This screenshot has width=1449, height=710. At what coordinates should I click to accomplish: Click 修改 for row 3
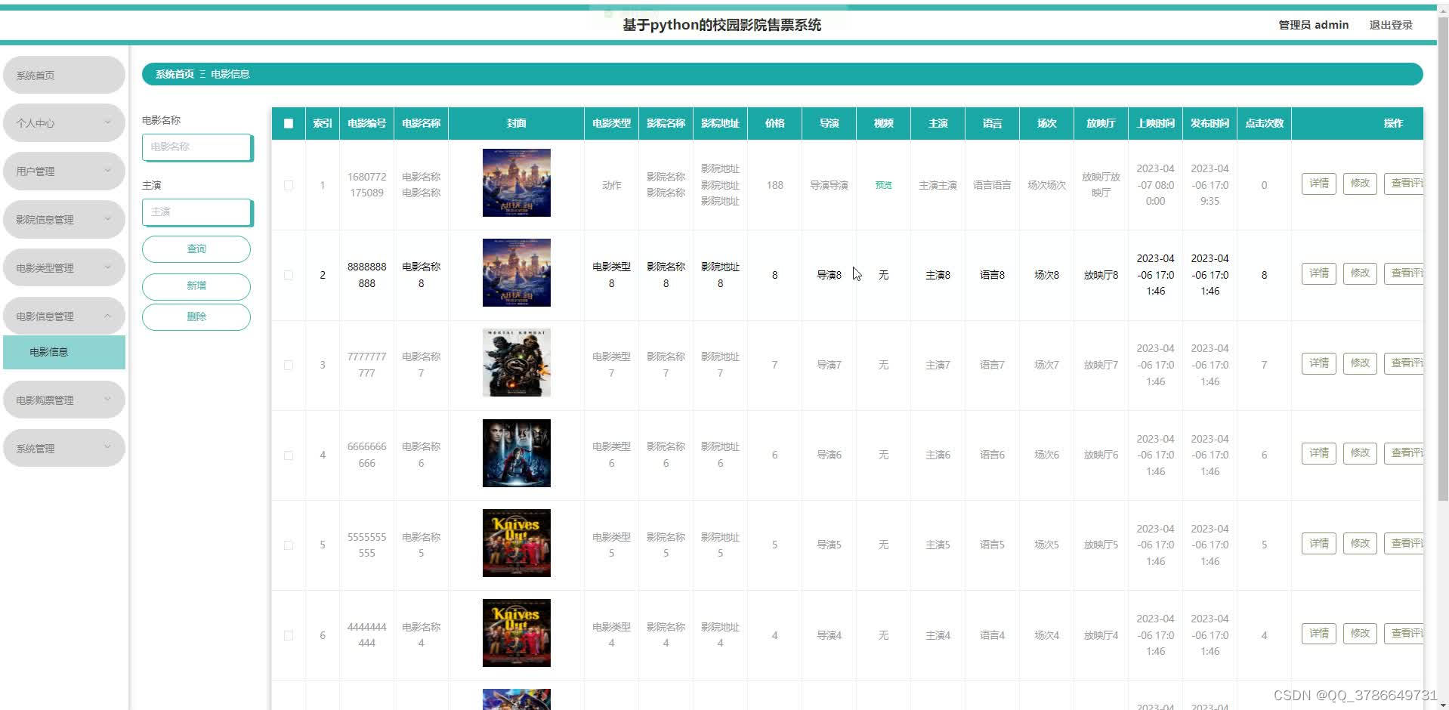(x=1360, y=363)
